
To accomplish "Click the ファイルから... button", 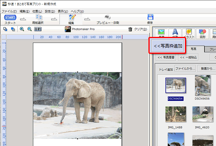I will (185, 68).
